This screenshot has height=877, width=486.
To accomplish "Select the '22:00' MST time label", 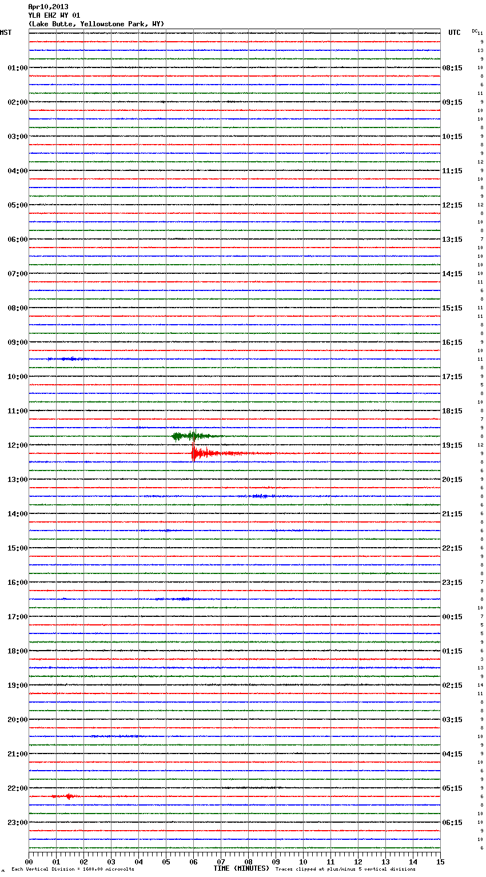I will pyautogui.click(x=18, y=788).
